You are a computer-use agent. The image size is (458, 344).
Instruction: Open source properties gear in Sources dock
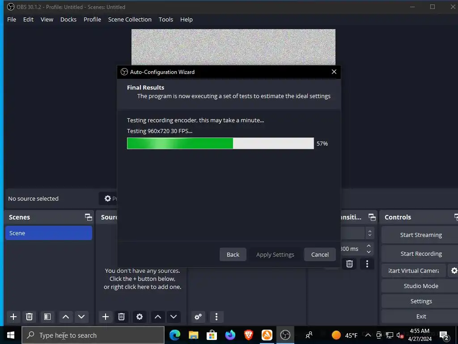(x=140, y=317)
